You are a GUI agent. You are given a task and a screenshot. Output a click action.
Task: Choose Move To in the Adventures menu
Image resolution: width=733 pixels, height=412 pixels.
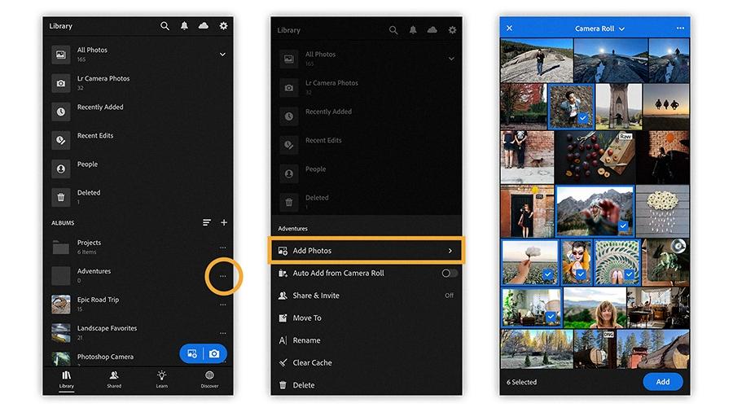tap(366, 318)
